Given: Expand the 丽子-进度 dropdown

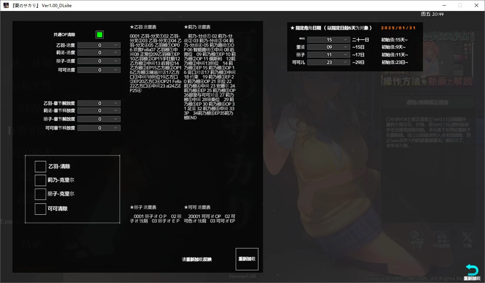Looking at the screenshot, I should (99, 60).
